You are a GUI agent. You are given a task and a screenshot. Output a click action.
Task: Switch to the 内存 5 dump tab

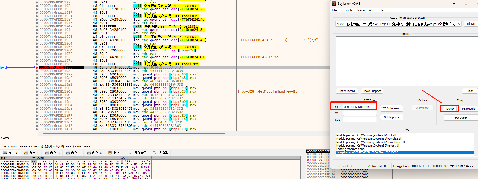coord(95,153)
